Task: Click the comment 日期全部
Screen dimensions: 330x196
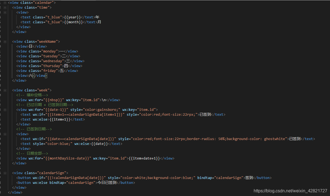Action: (x=32, y=154)
